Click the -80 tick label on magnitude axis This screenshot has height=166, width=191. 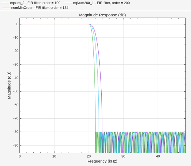click(x=16, y=132)
